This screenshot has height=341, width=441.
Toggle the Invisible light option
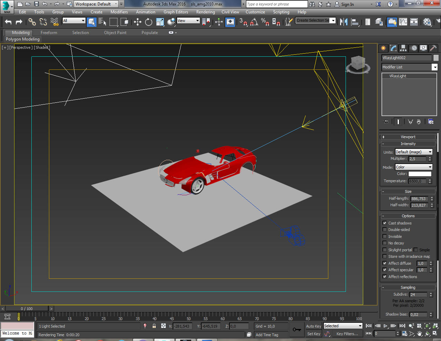click(385, 236)
